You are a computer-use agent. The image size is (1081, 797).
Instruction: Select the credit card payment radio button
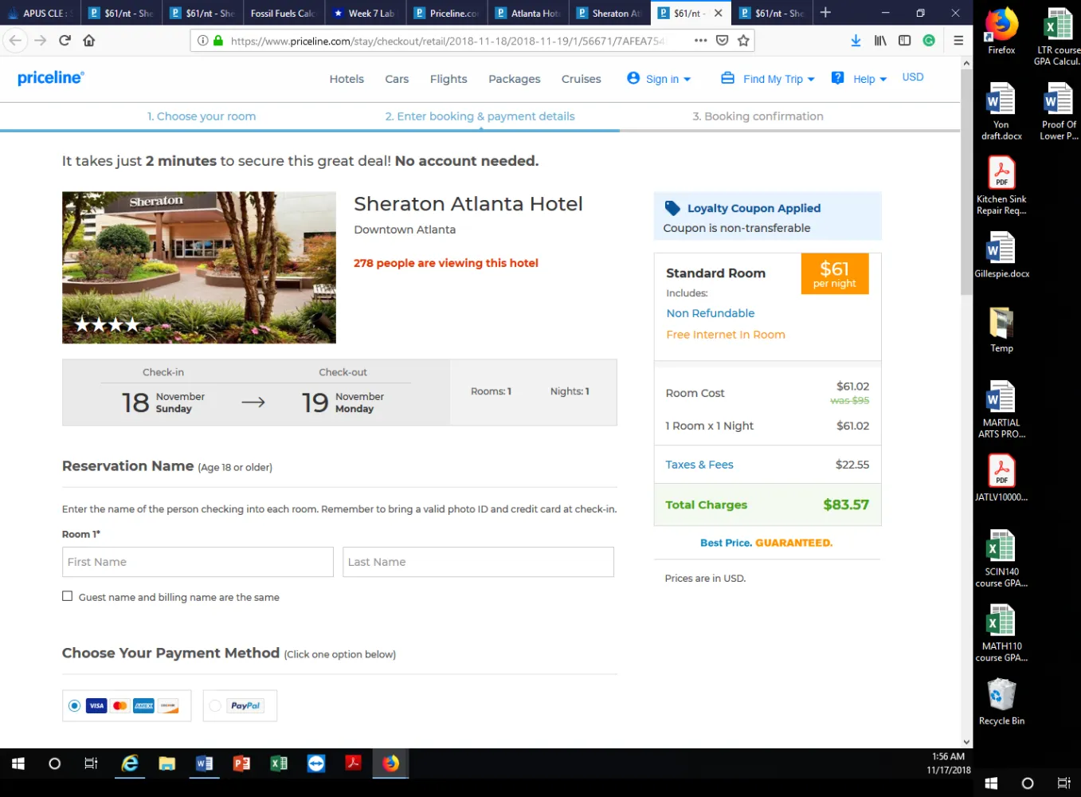74,705
